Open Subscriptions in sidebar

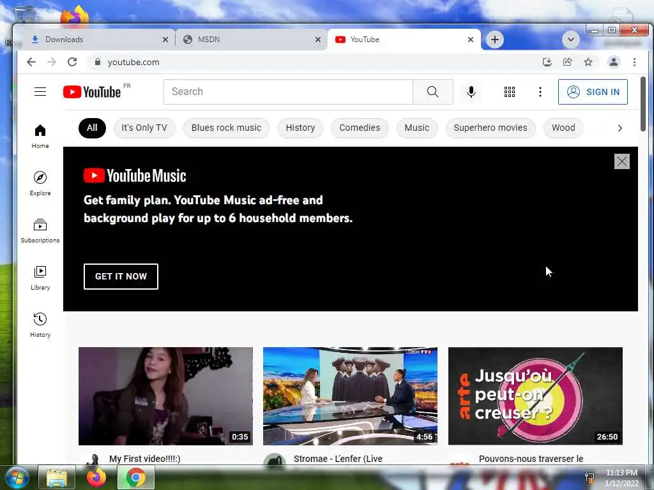coord(40,231)
